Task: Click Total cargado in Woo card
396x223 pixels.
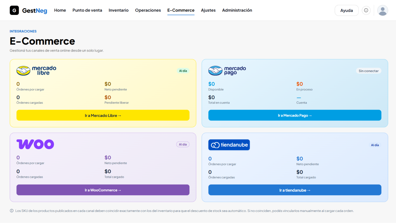Action: (114, 177)
